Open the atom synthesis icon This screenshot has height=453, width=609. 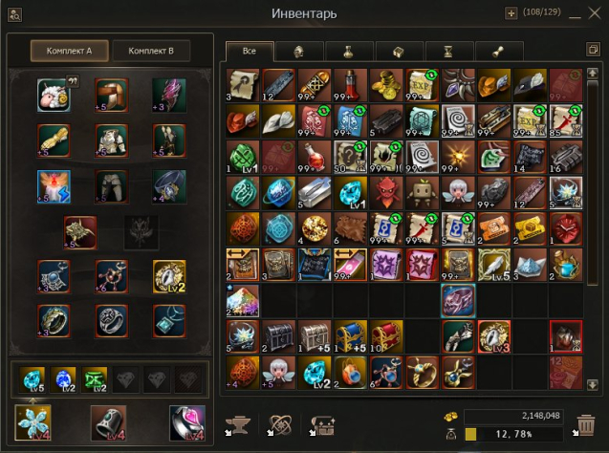(x=280, y=425)
